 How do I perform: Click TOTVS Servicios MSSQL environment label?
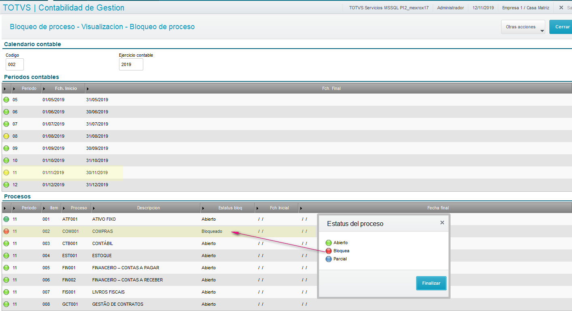[x=389, y=8]
